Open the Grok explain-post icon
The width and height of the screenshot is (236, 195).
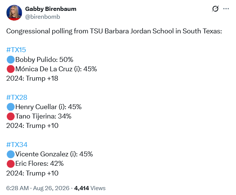(215, 9)
